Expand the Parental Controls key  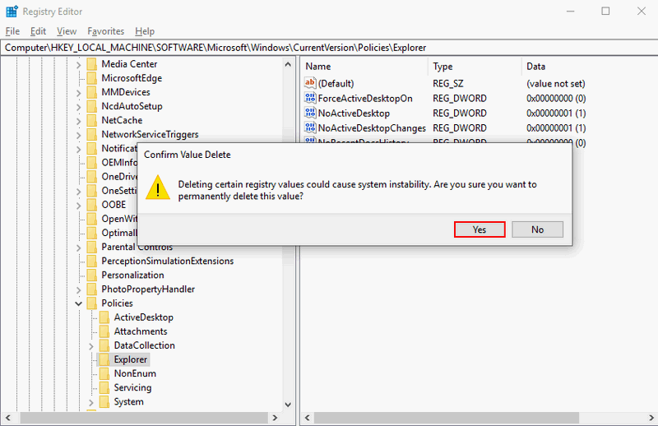78,248
